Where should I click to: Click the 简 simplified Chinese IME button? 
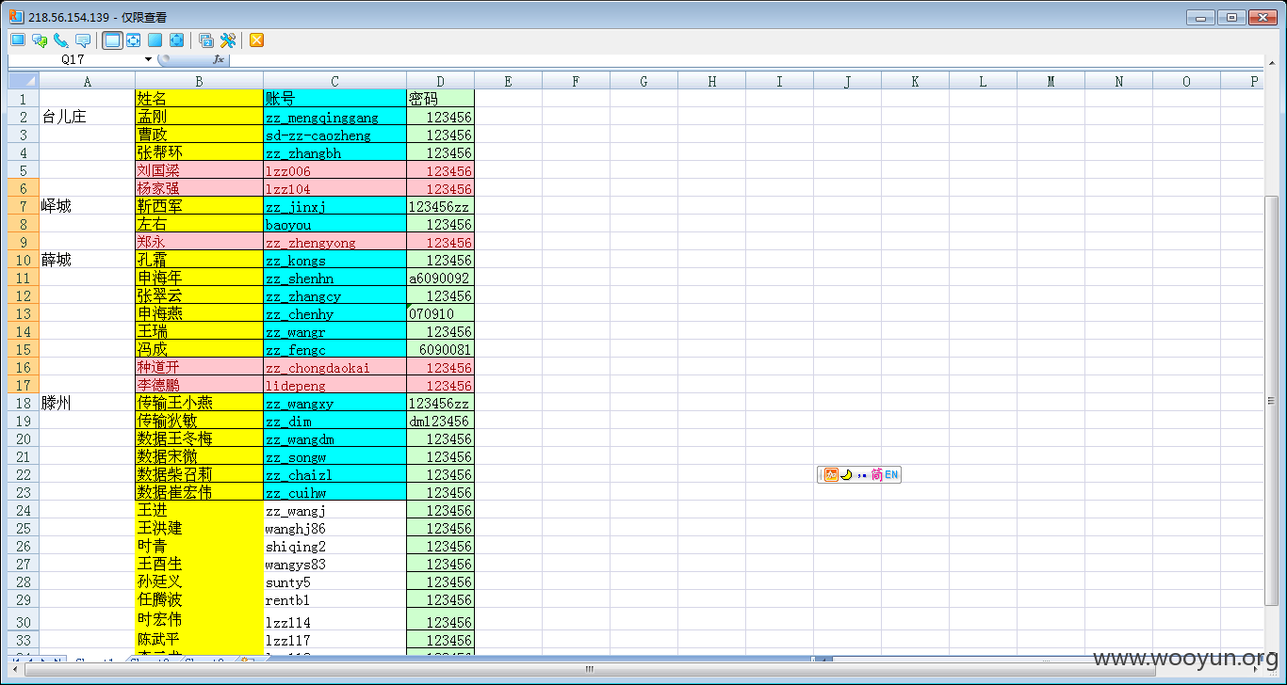[x=876, y=475]
